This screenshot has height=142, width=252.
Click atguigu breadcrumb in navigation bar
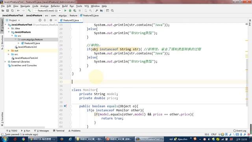pos(63,15)
